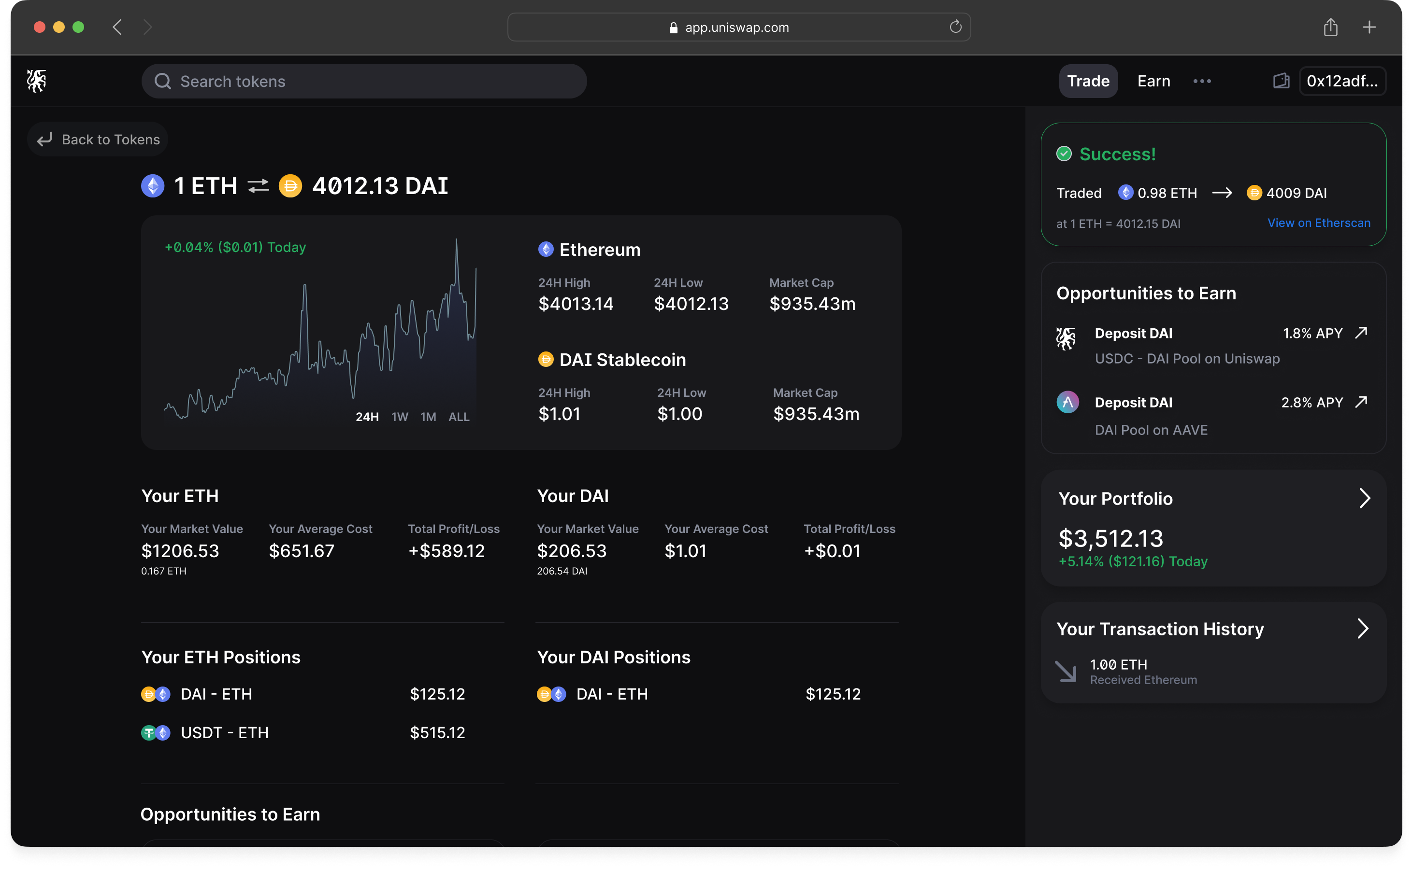The height and width of the screenshot is (869, 1412).
Task: Open DAI Pool on AAVE
Action: click(x=1151, y=431)
